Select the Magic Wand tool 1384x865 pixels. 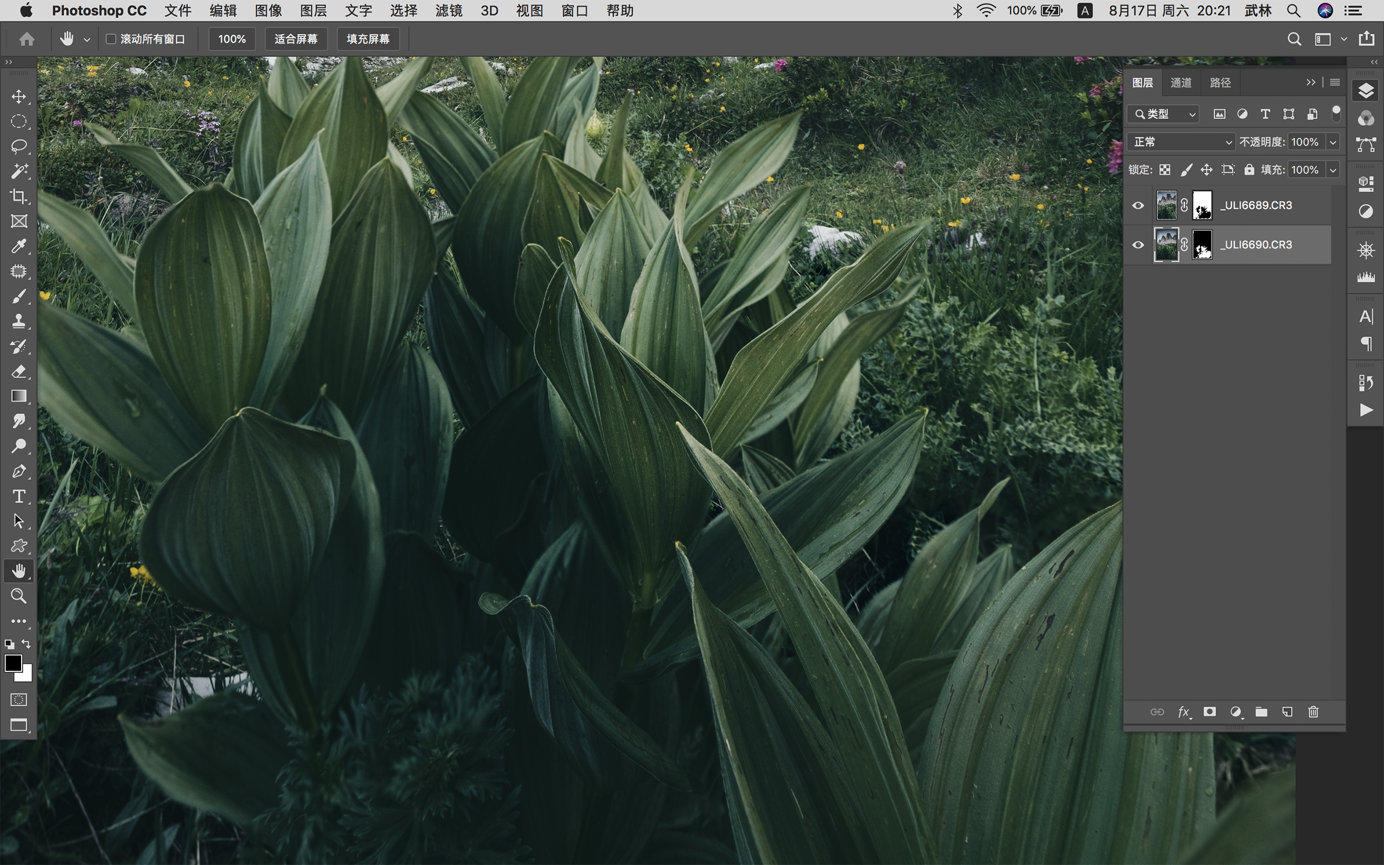(x=19, y=171)
